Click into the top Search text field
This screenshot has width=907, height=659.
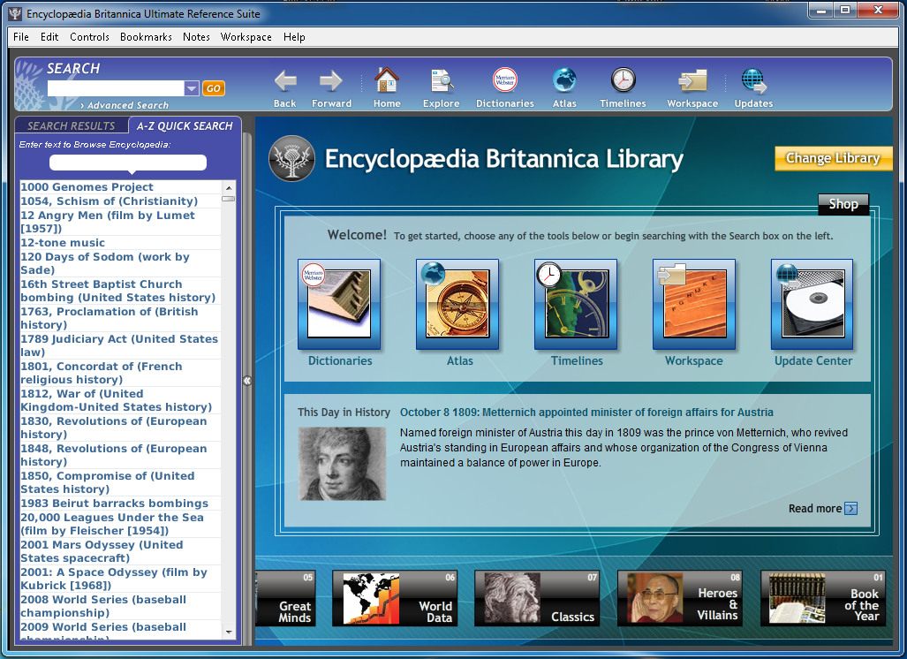[x=116, y=88]
